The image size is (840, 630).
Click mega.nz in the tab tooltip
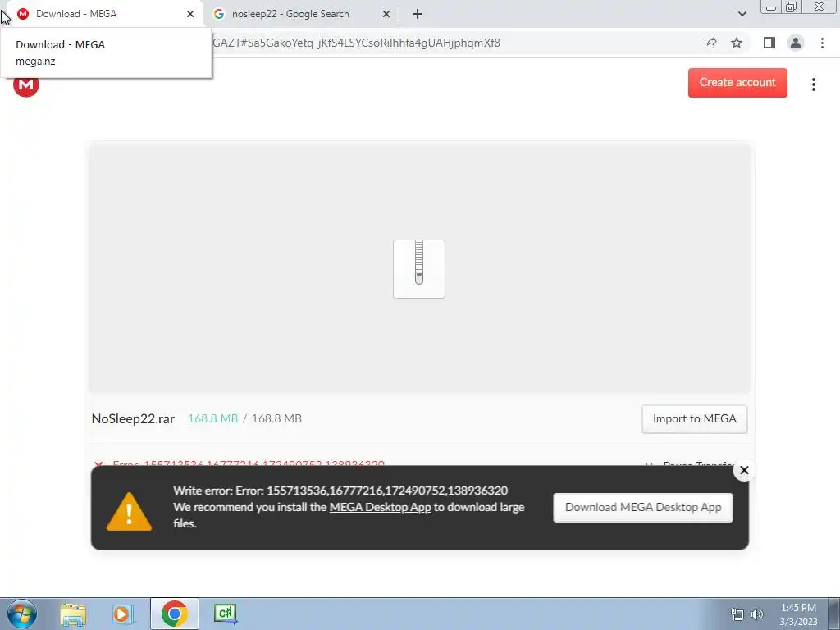coord(35,61)
